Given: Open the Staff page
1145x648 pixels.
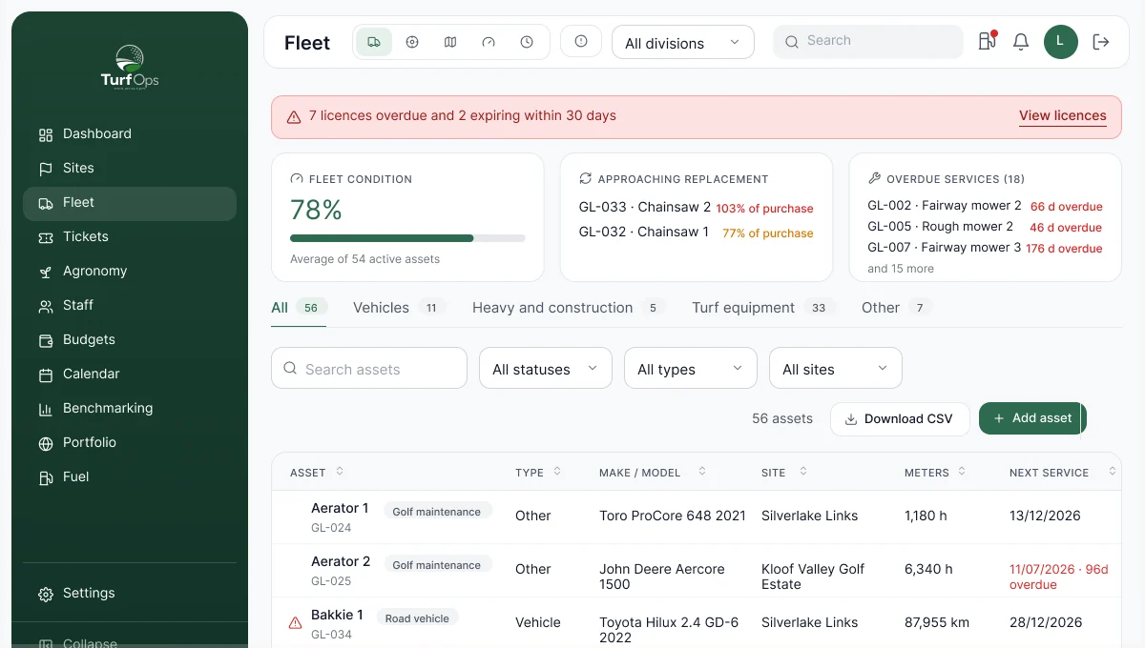Looking at the screenshot, I should point(130,305).
